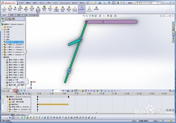Screen dimensions: 176x123
Task: Open the Smart Fasteners tool
Action: 26,9
